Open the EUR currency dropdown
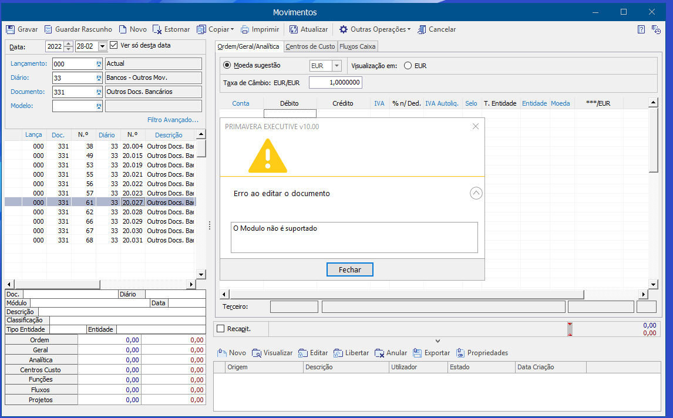The image size is (673, 418). click(x=337, y=66)
